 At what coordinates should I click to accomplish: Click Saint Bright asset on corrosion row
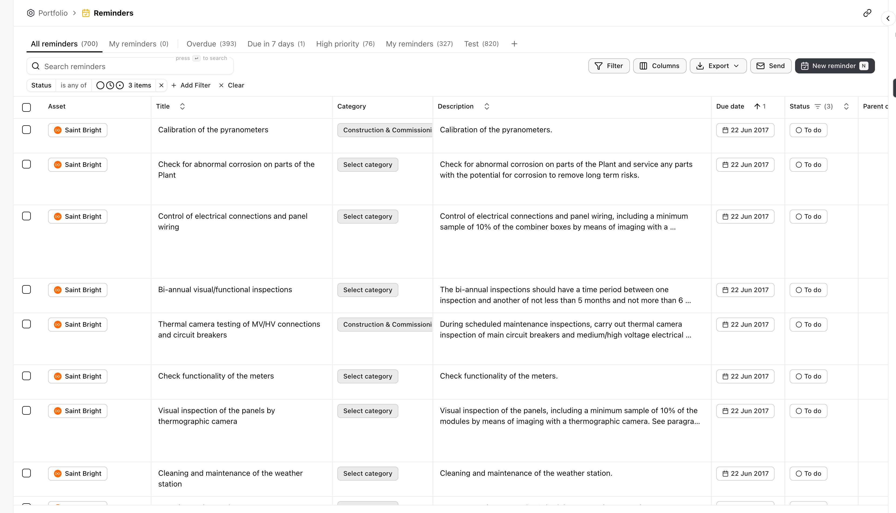tap(77, 164)
